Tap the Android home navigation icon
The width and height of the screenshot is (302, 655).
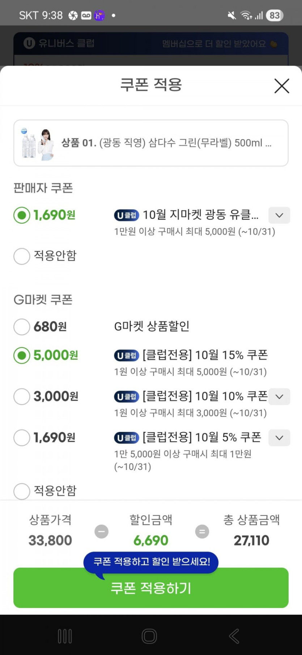pyautogui.click(x=149, y=636)
